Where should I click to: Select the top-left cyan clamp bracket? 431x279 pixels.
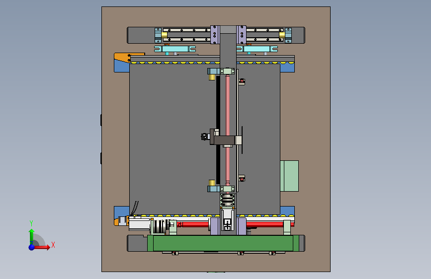(x=175, y=49)
